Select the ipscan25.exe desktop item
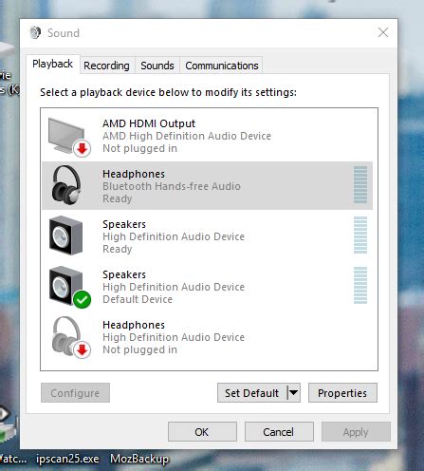424x471 pixels. [x=67, y=459]
